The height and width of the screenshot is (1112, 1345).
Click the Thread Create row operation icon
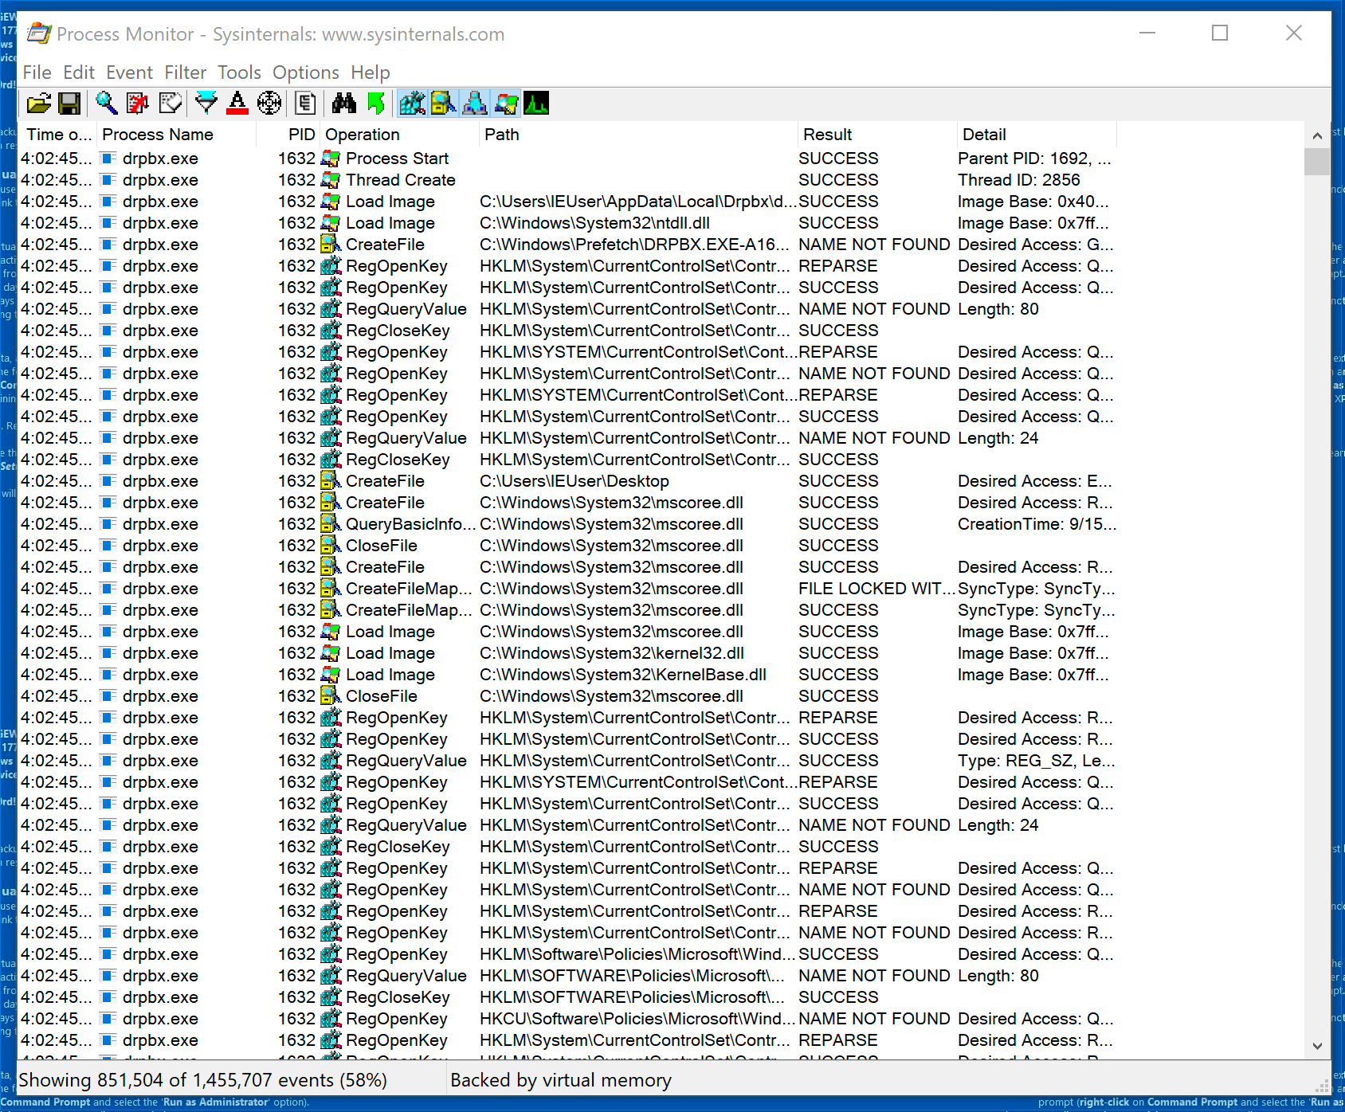331,180
